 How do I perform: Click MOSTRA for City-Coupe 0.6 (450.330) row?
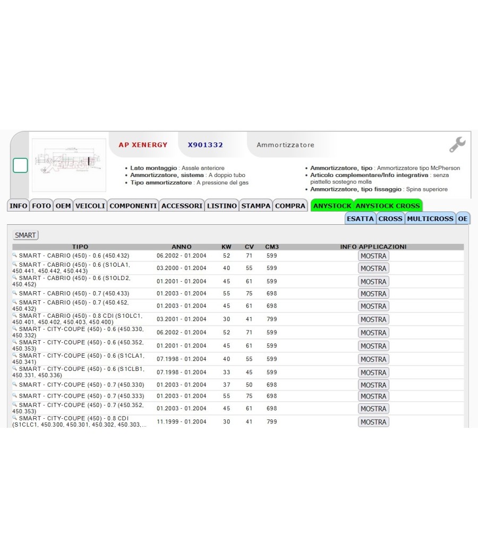[373, 333]
